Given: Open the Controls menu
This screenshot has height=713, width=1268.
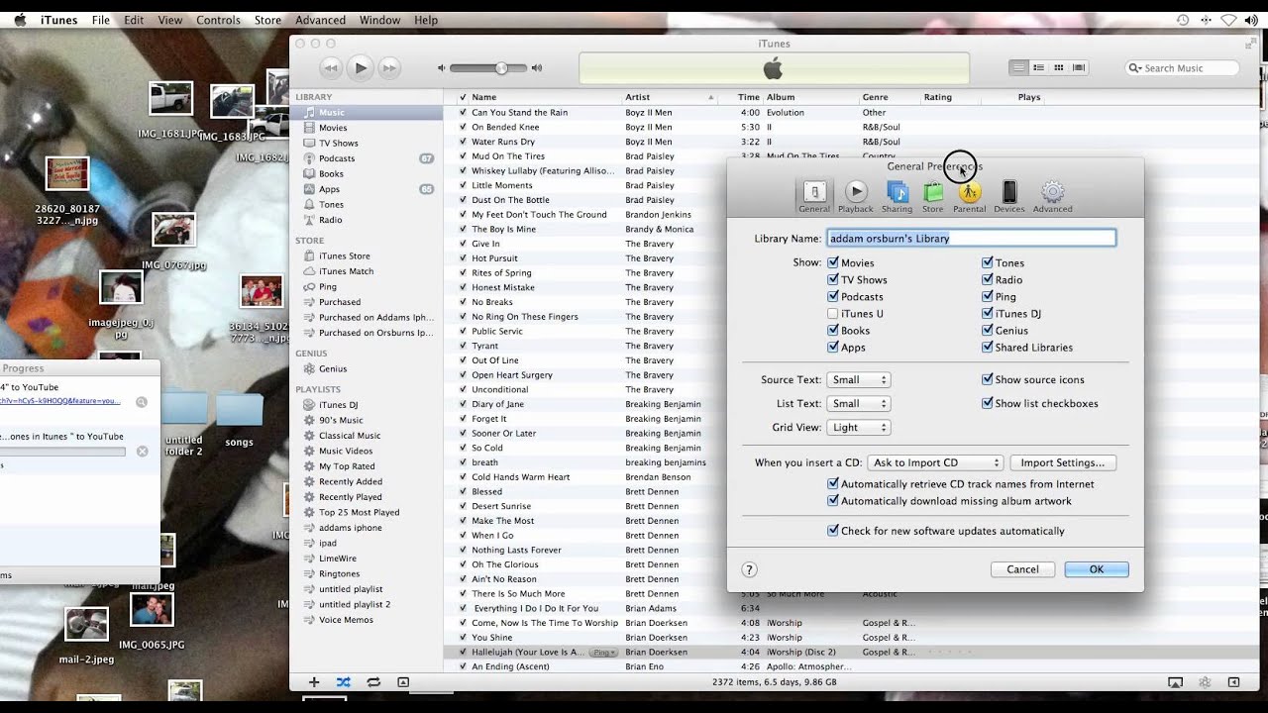Looking at the screenshot, I should [218, 20].
